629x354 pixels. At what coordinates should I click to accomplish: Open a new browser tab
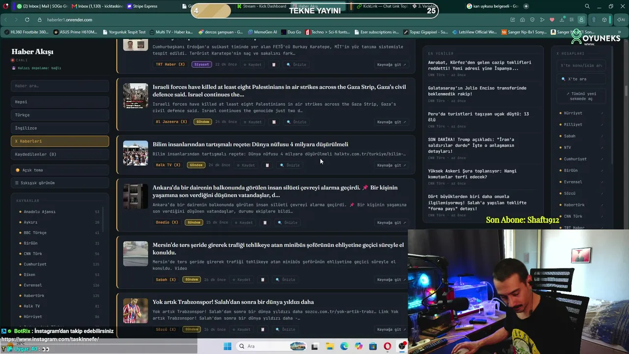(x=526, y=6)
